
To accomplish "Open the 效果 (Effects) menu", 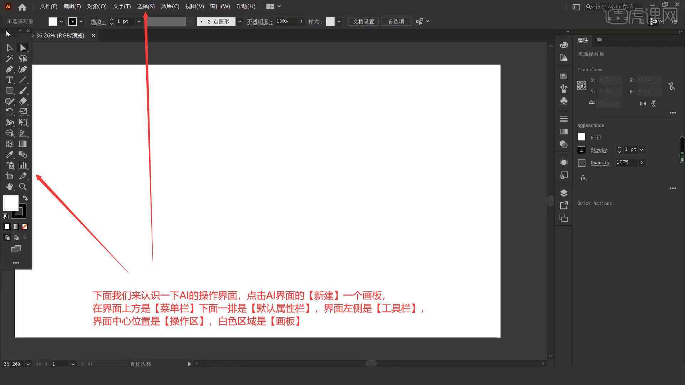I will click(169, 6).
